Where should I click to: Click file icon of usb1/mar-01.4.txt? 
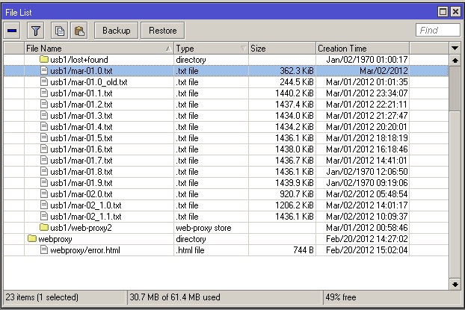point(44,126)
